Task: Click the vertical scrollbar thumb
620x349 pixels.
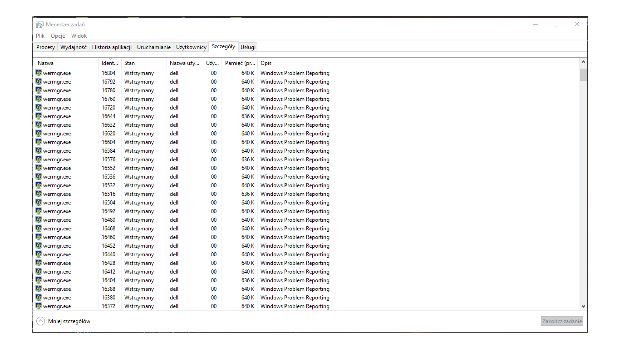Action: (x=584, y=75)
